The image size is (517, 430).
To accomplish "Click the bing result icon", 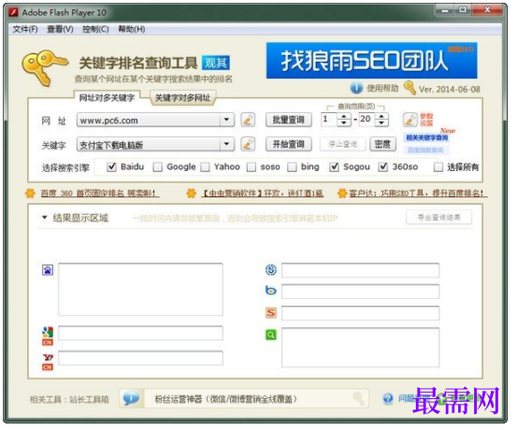I will pyautogui.click(x=271, y=291).
